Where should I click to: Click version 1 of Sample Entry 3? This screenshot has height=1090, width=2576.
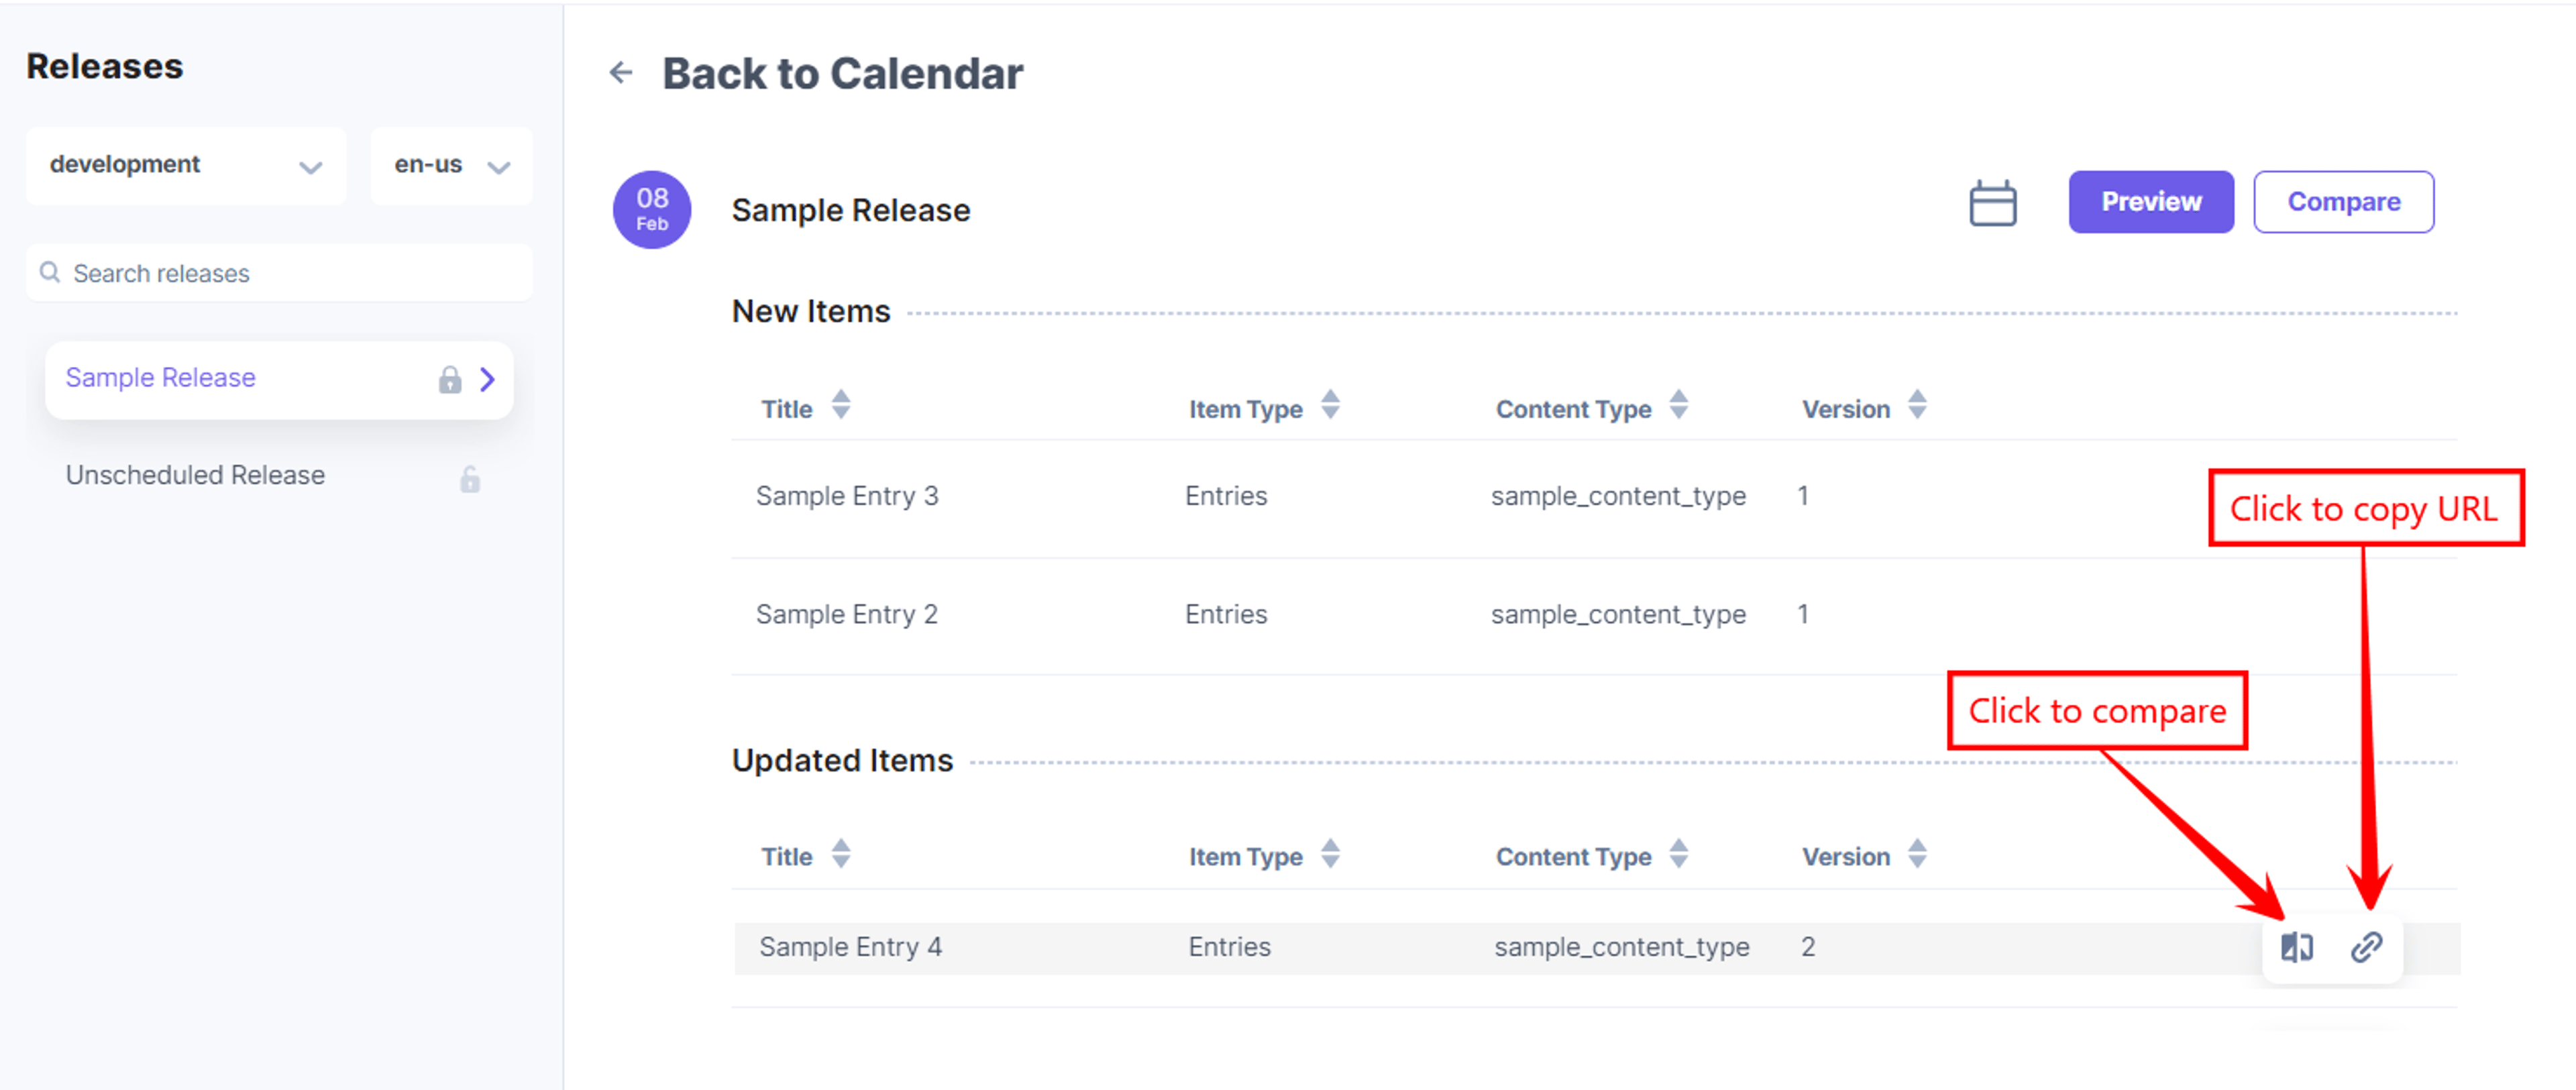[1803, 496]
